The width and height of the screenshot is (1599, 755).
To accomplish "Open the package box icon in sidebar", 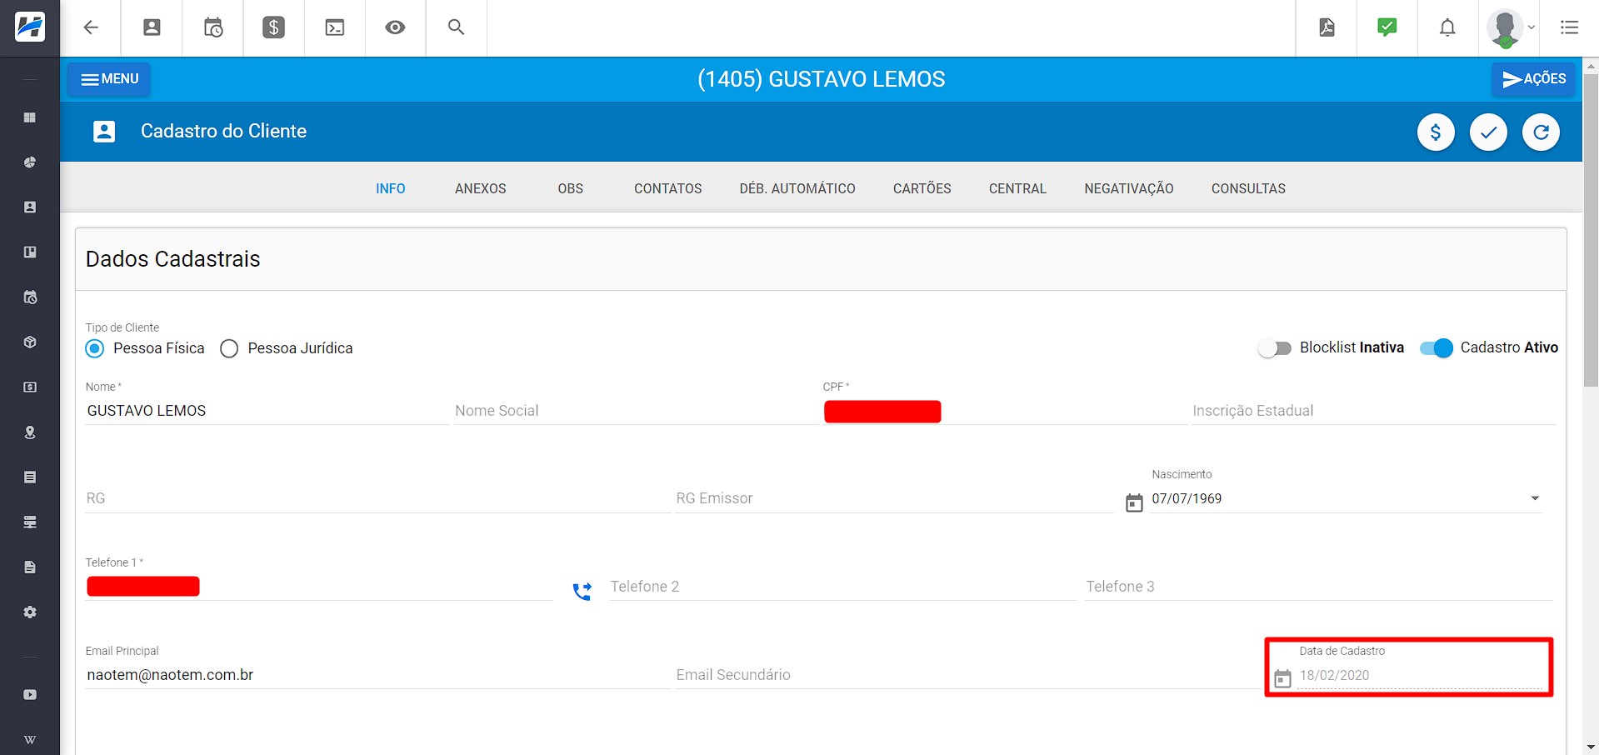I will tap(30, 342).
